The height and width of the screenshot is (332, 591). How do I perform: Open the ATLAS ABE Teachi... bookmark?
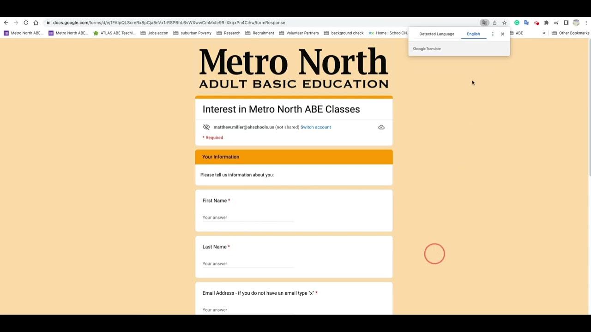point(115,33)
